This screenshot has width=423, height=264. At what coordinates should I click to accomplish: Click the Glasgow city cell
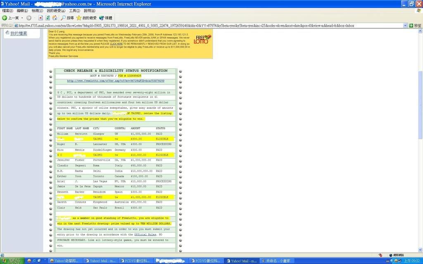coord(98,134)
